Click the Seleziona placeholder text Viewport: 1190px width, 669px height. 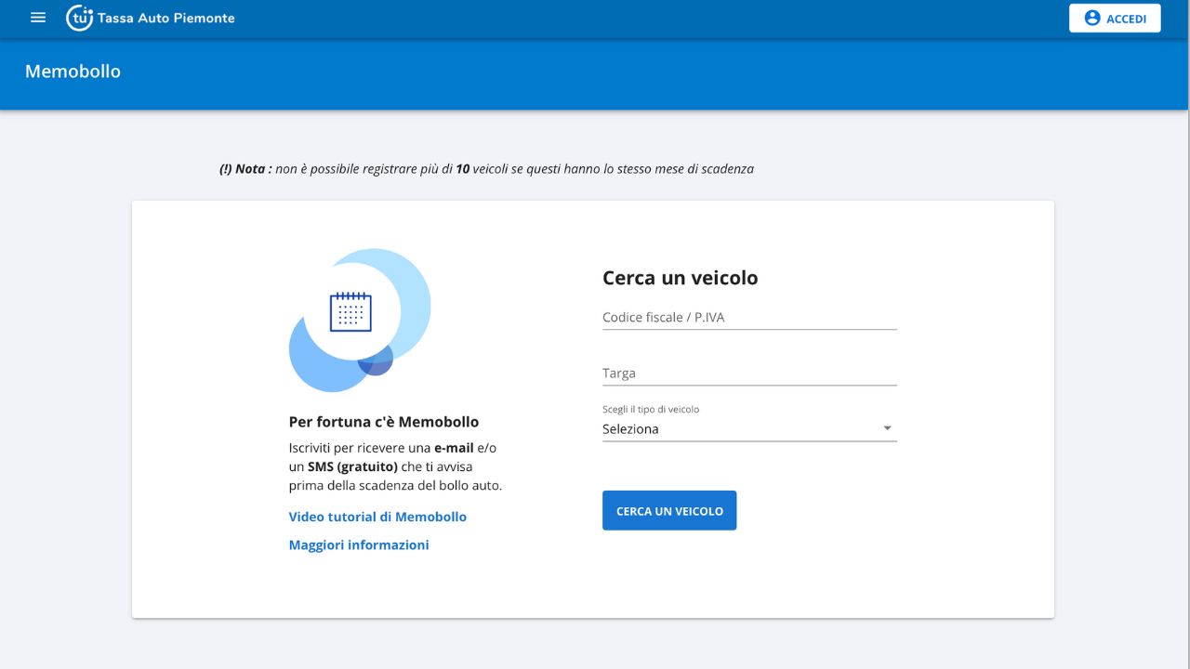pyautogui.click(x=630, y=429)
